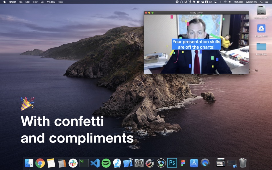Viewport: 272px width, 170px height.
Task: Launch Xcode from the Dock
Action: pos(128,163)
